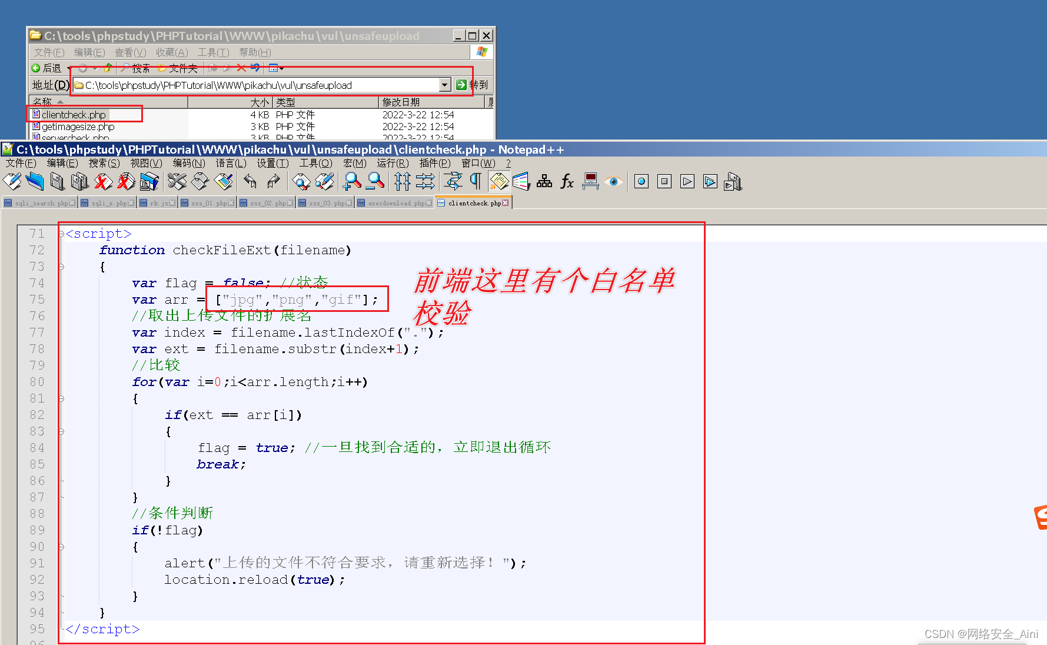
Task: Open the Explorer address bar dropdown
Action: click(x=445, y=85)
